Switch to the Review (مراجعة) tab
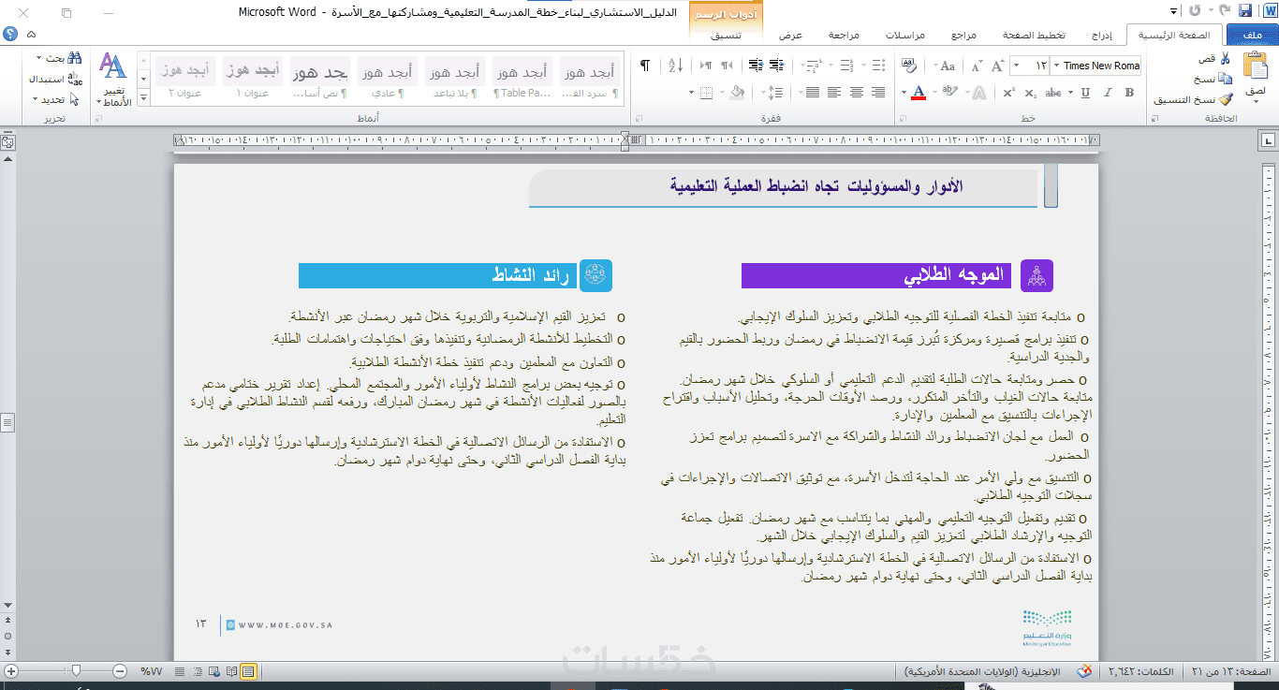Image resolution: width=1279 pixels, height=690 pixels. 844,36
